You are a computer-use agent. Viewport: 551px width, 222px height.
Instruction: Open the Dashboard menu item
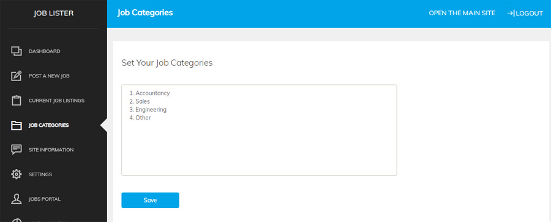(x=44, y=51)
